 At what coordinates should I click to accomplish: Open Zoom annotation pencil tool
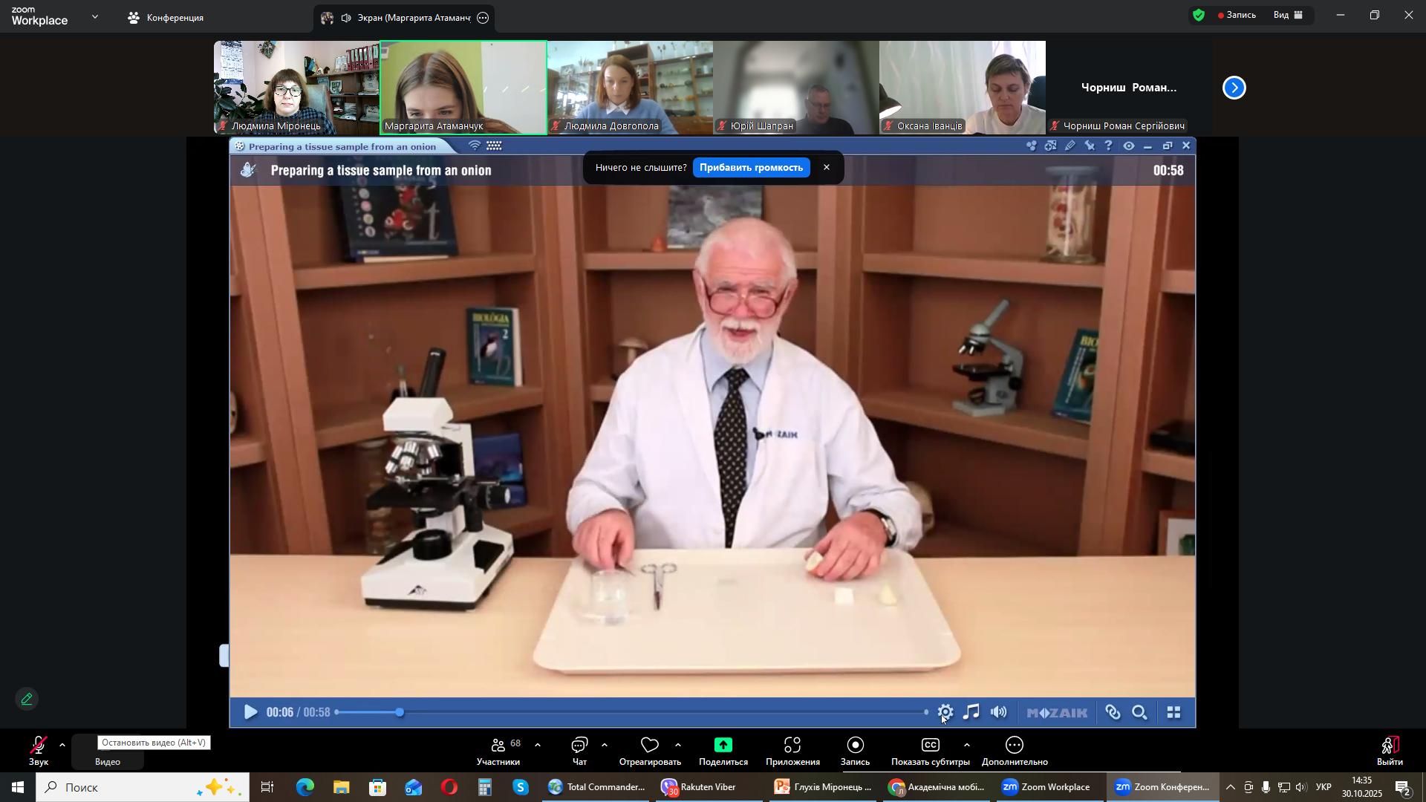point(27,700)
